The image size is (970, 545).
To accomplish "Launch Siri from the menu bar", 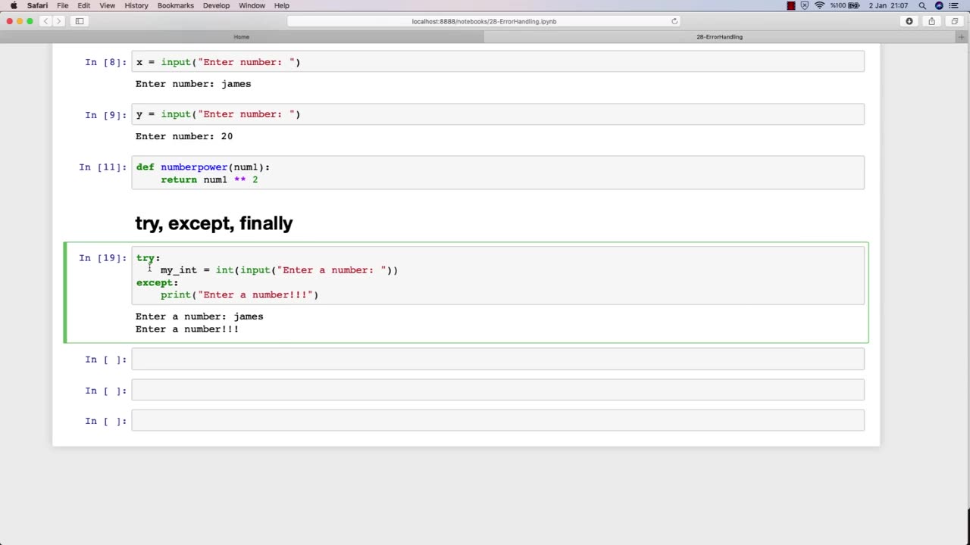I will 939,5.
